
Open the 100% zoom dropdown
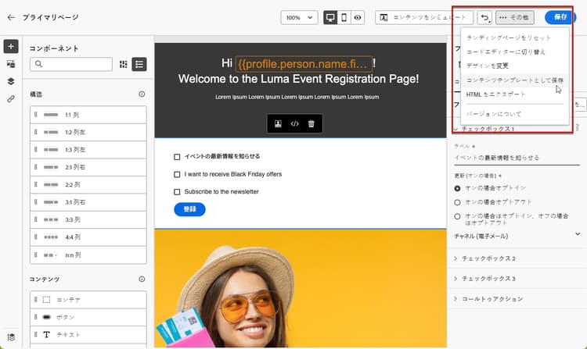coord(299,17)
